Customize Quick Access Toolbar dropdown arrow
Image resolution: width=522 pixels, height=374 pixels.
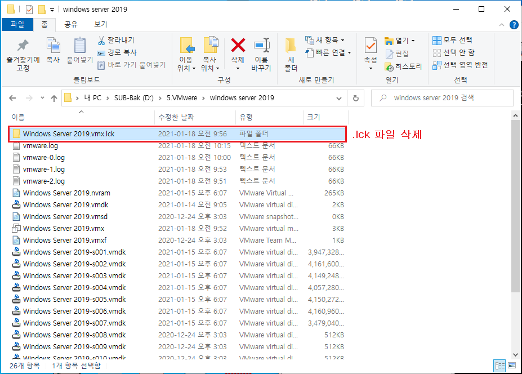[x=52, y=10]
